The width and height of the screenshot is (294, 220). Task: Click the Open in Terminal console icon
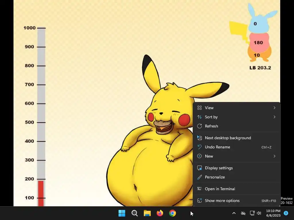(x=200, y=189)
